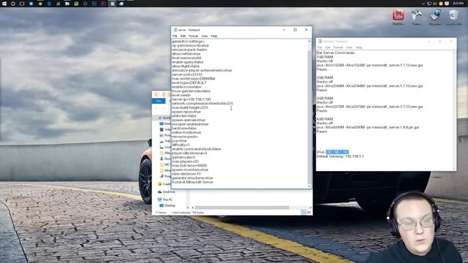Select OneDrive in File Explorer navigation pane
The width and height of the screenshot is (468, 263).
click(x=167, y=191)
